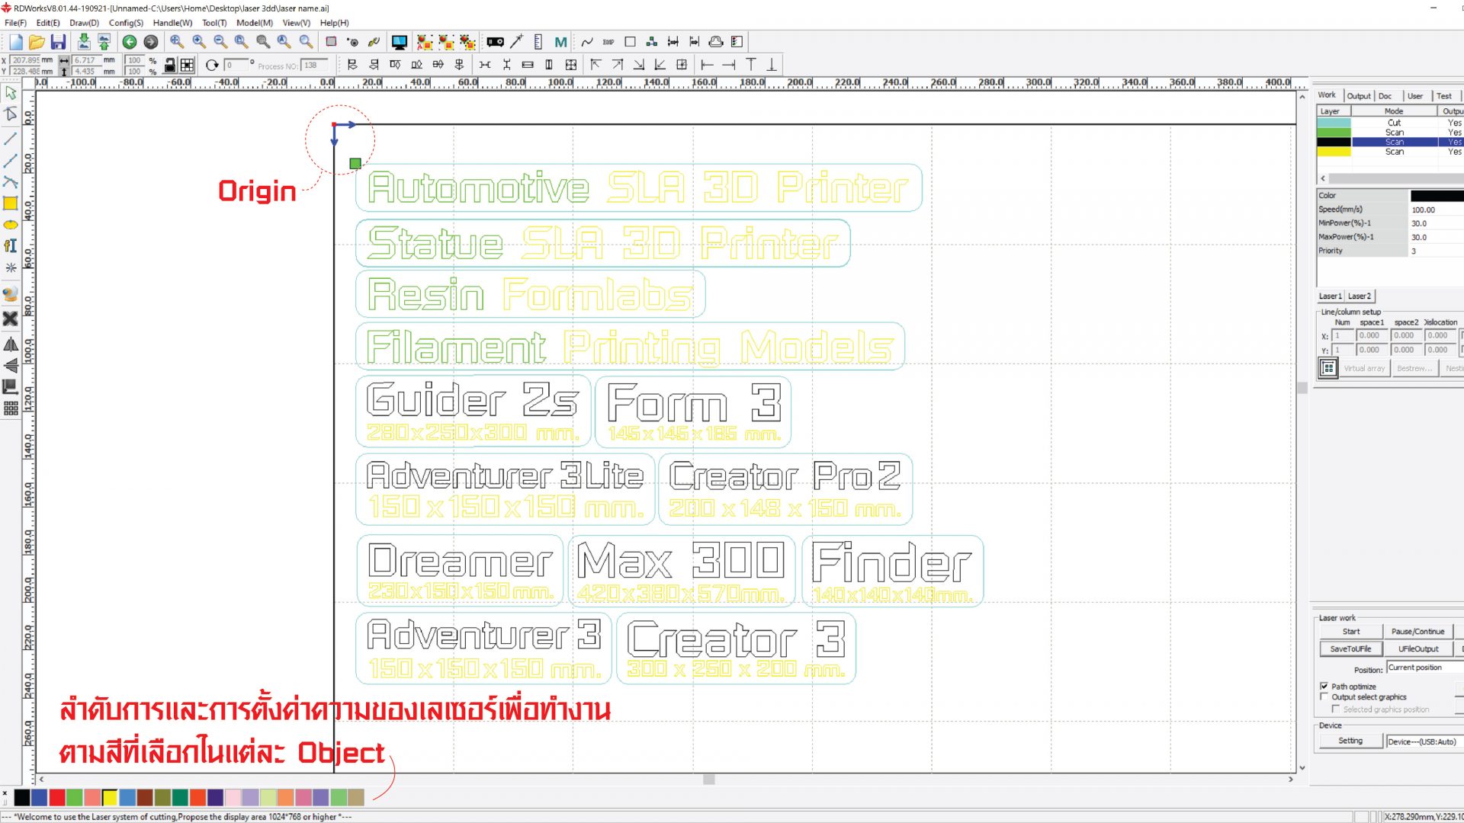Click the Export icon with the green up arrow
Image resolution: width=1464 pixels, height=823 pixels.
click(104, 42)
